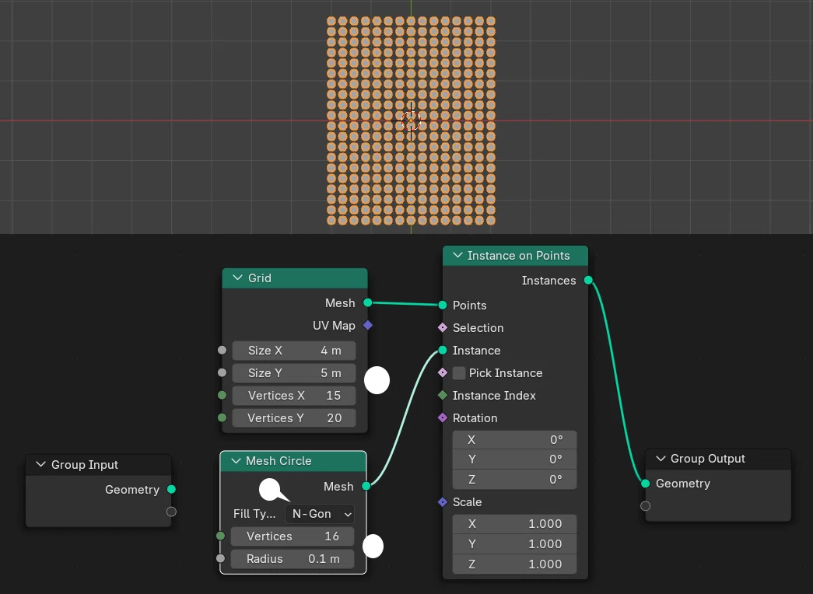813x594 pixels.
Task: Click the Instance input socket
Action: pyautogui.click(x=442, y=351)
